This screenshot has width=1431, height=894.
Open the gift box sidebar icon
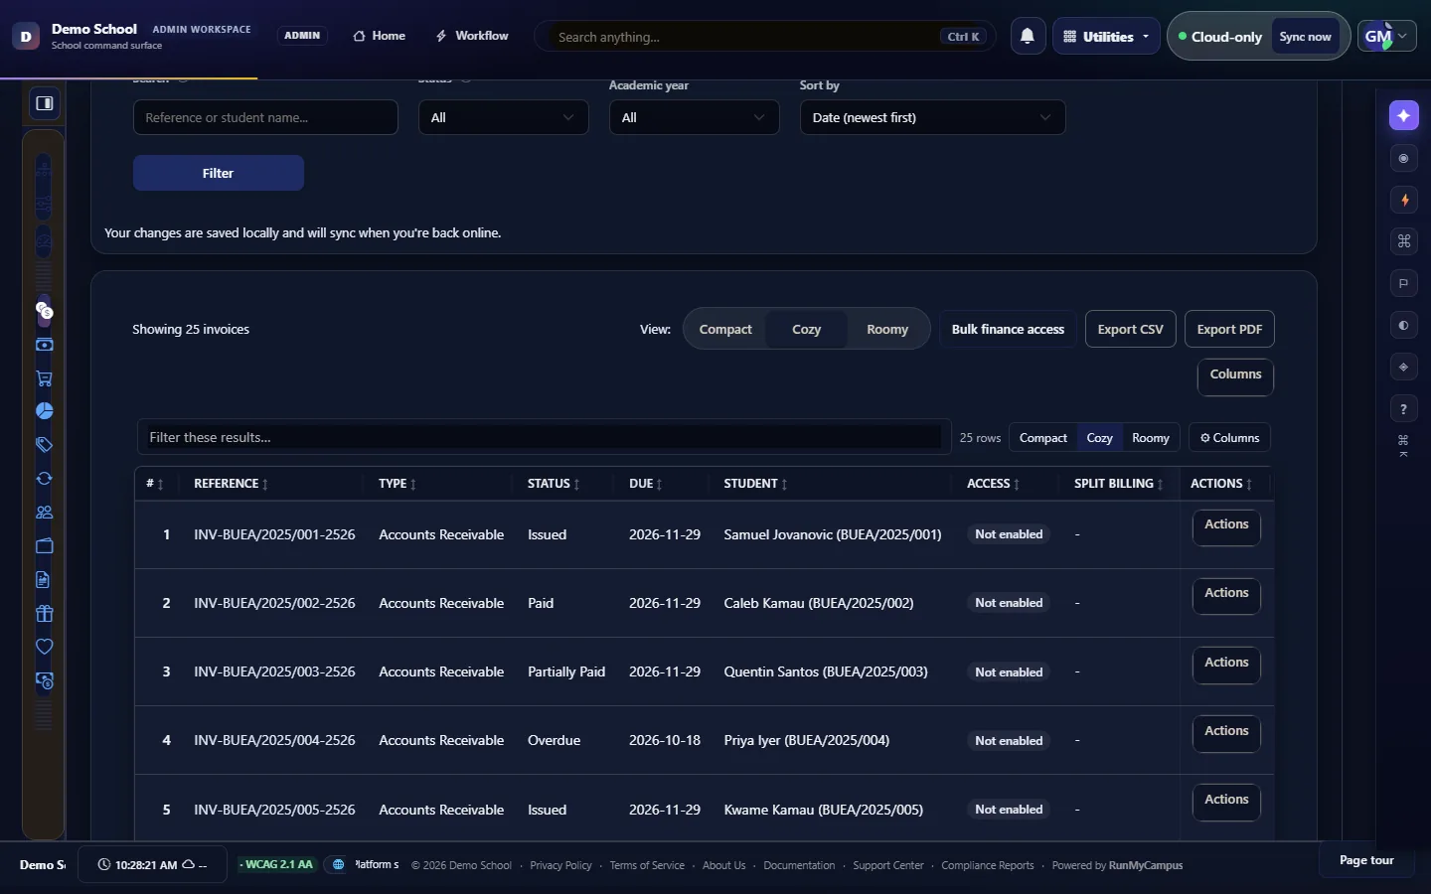pyautogui.click(x=44, y=614)
